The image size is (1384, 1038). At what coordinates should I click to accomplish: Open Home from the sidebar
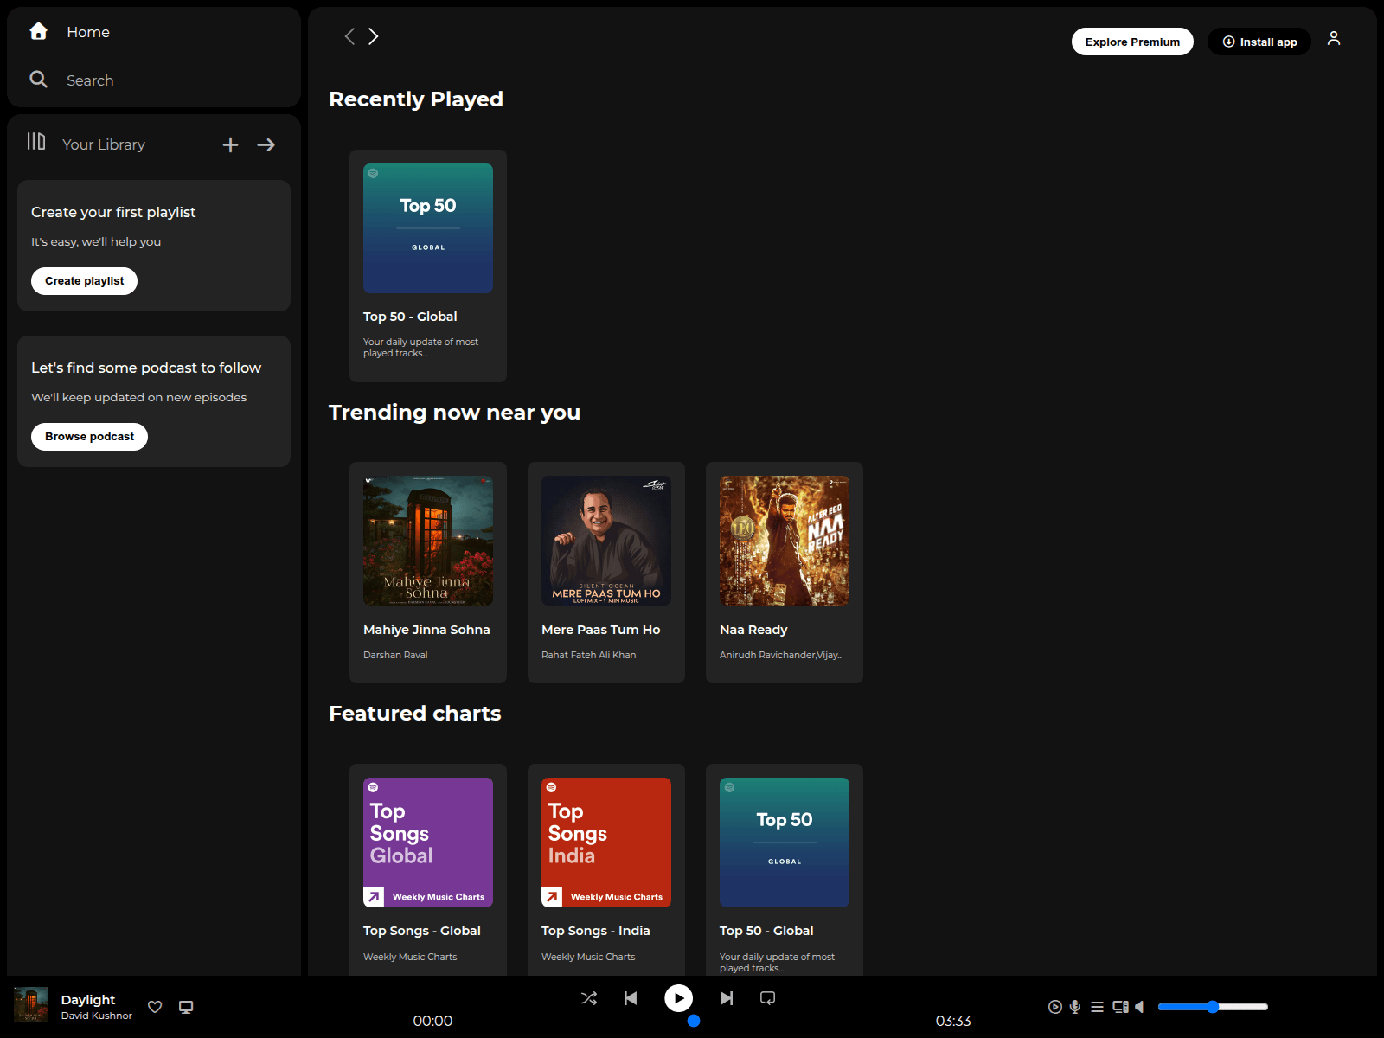pyautogui.click(x=88, y=32)
